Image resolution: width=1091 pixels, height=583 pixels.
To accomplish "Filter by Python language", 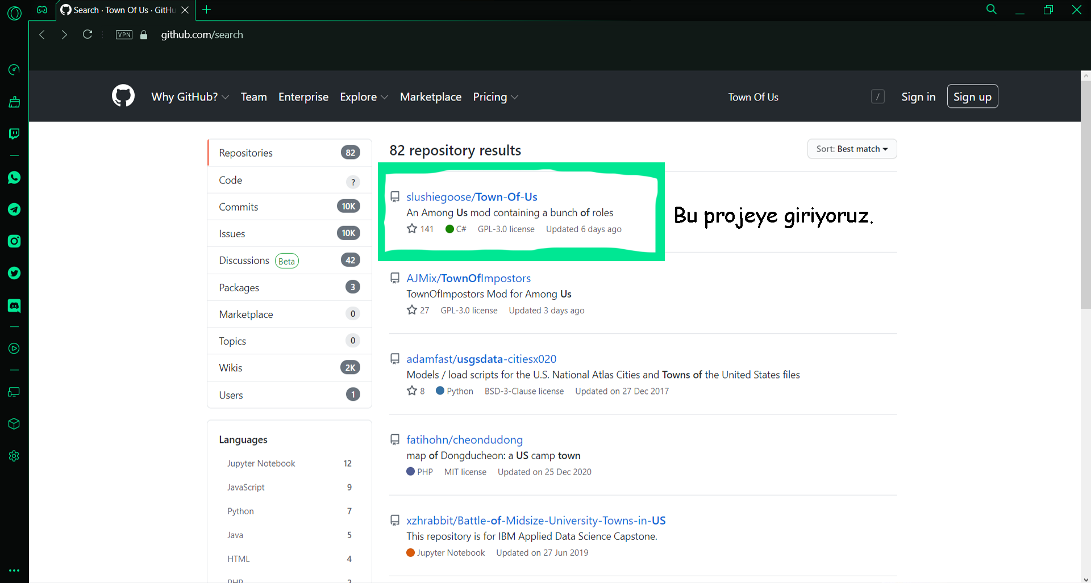I will (x=289, y=511).
